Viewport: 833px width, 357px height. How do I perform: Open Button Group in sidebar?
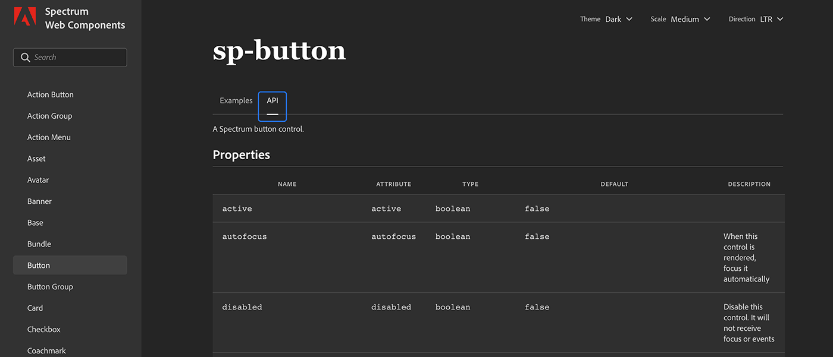pyautogui.click(x=50, y=287)
